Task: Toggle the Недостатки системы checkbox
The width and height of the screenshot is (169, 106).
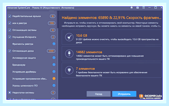Action: [x=10, y=93]
